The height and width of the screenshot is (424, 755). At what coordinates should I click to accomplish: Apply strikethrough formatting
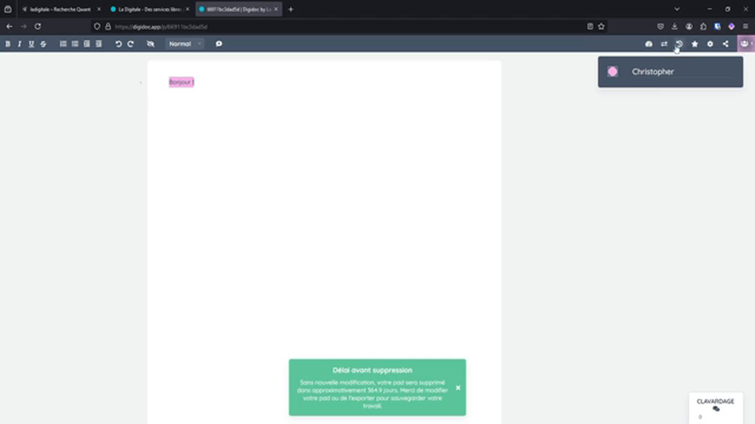43,44
